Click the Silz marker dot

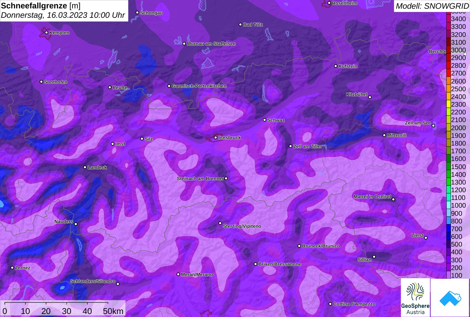[x=142, y=139]
